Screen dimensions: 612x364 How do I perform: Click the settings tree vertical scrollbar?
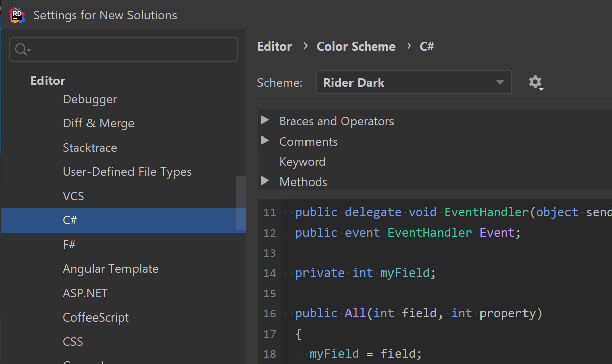point(241,202)
